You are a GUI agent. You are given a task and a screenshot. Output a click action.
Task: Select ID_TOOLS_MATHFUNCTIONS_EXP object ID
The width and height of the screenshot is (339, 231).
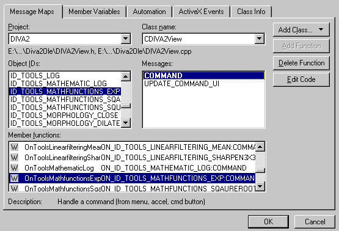(x=65, y=92)
